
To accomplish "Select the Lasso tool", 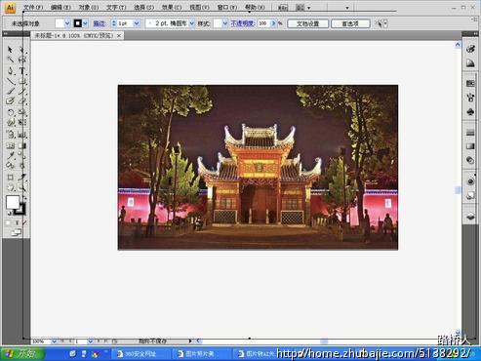I will tap(22, 60).
